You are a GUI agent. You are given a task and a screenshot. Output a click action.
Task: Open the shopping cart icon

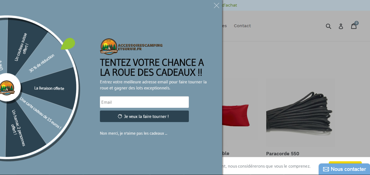(354, 26)
